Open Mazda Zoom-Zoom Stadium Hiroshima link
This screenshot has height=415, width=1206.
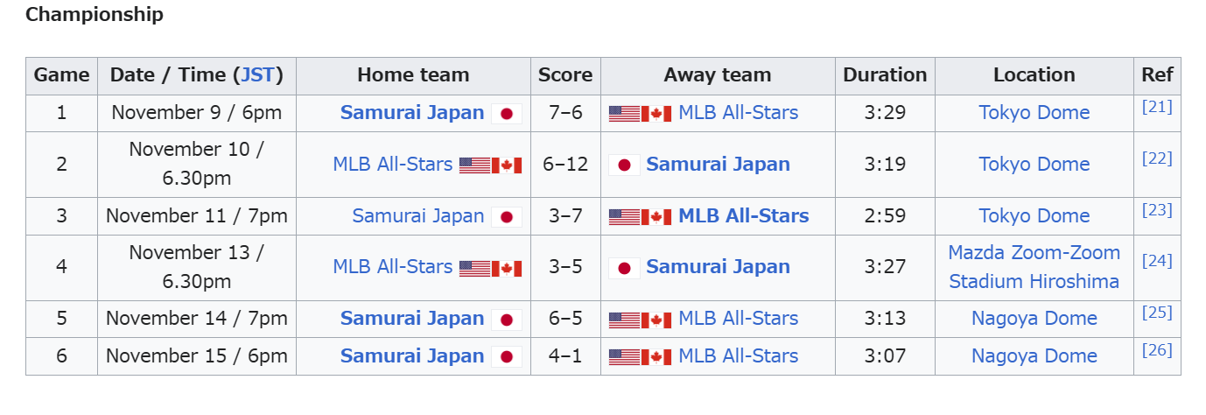pos(1034,267)
